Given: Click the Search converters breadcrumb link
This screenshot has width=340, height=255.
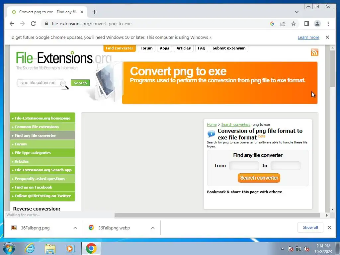Looking at the screenshot, I should [x=236, y=125].
